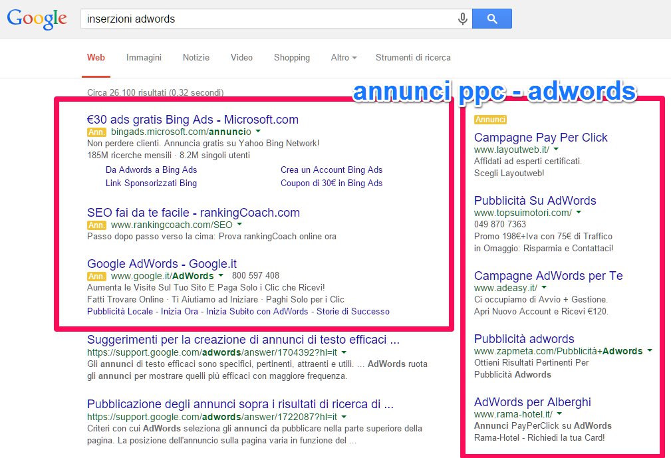671x458 pixels.
Task: Click the Google logo
Action: tap(37, 19)
